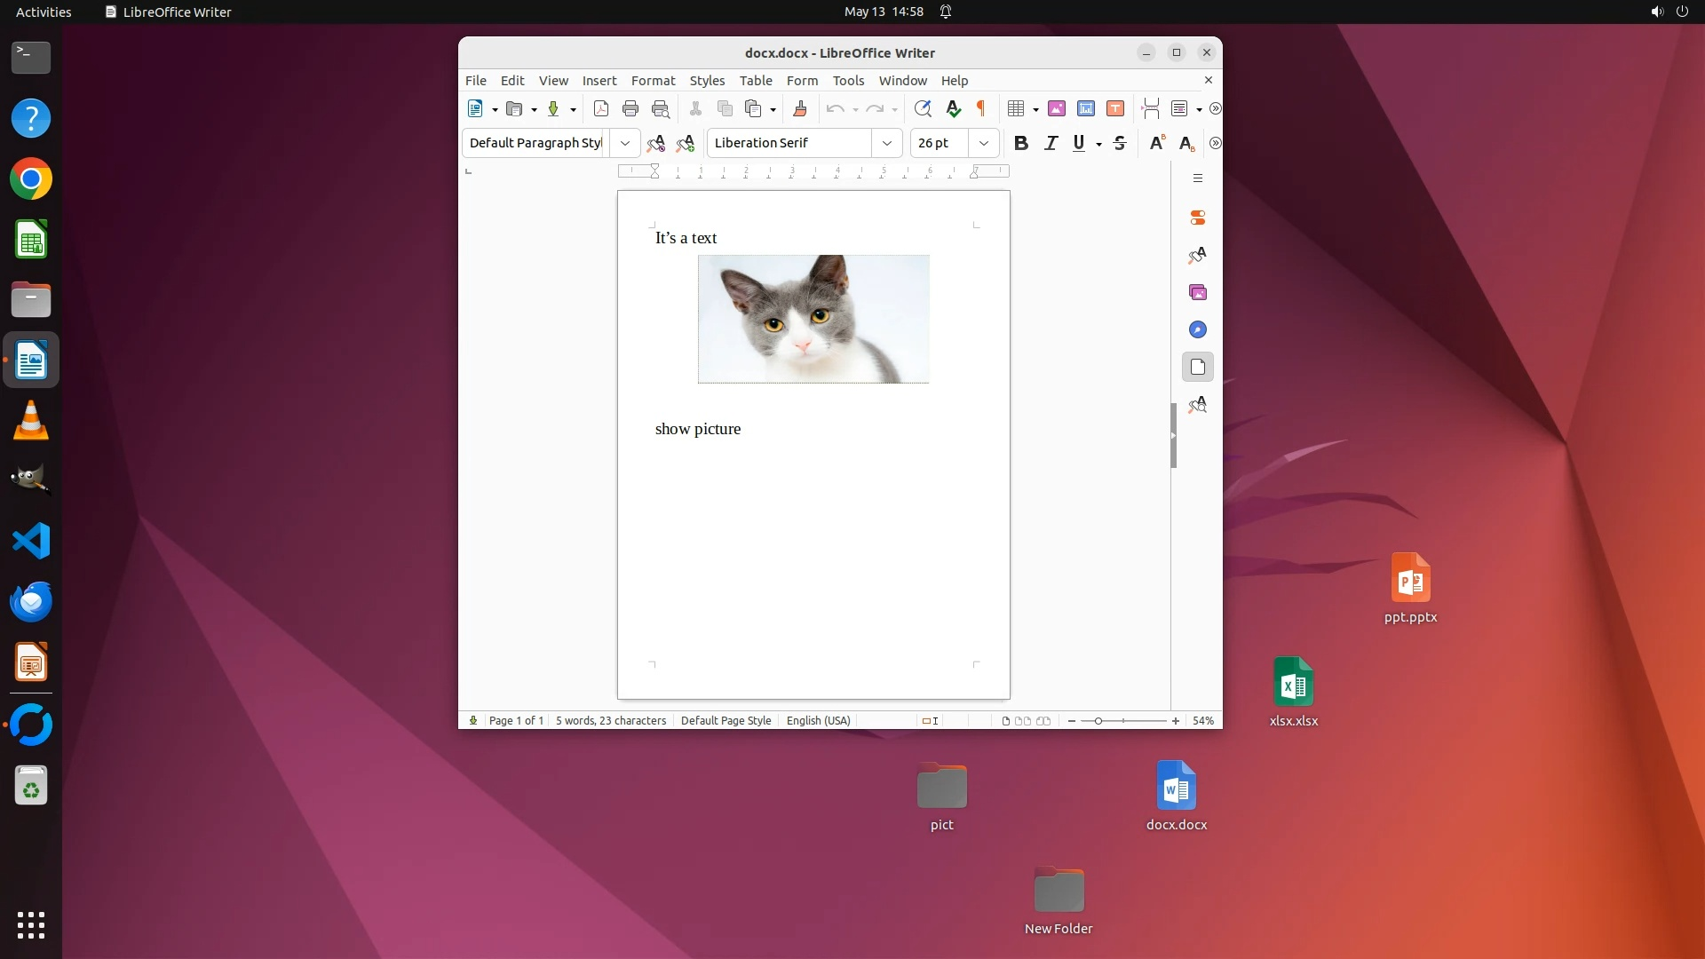
Task: Open the Format menu
Action: pyautogui.click(x=653, y=80)
